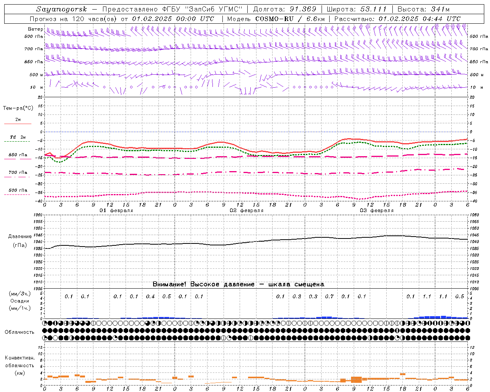This screenshot has width=490, height=392.
Task: Click the 10 м wind level label on left
Action: coord(36,87)
